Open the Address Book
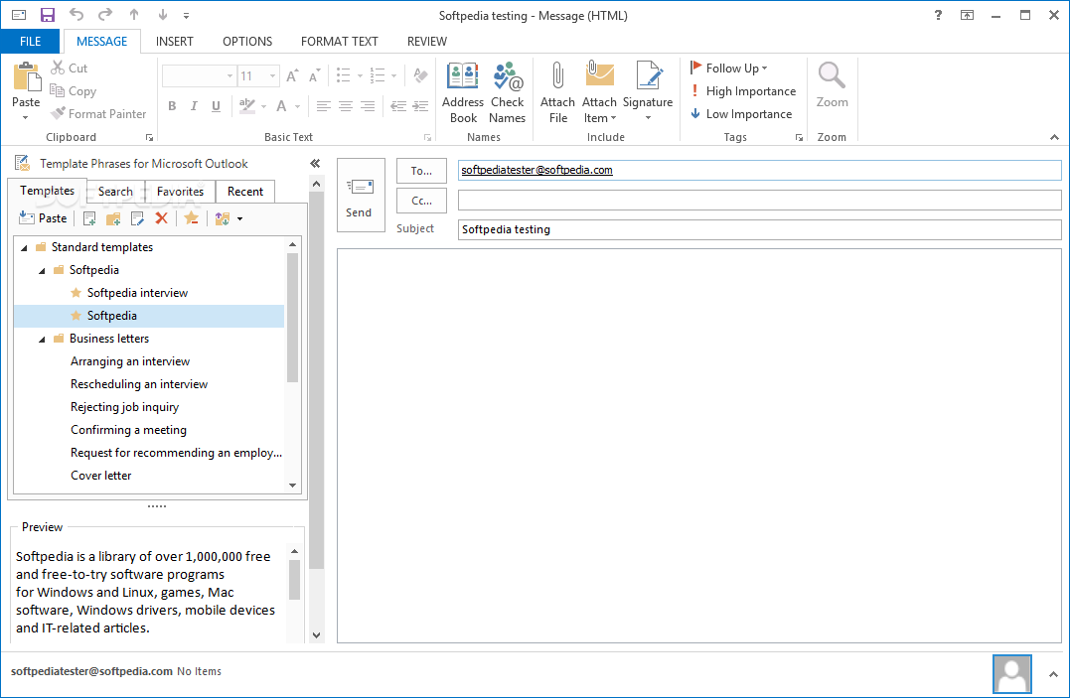Viewport: 1070px width, 698px height. (x=463, y=92)
